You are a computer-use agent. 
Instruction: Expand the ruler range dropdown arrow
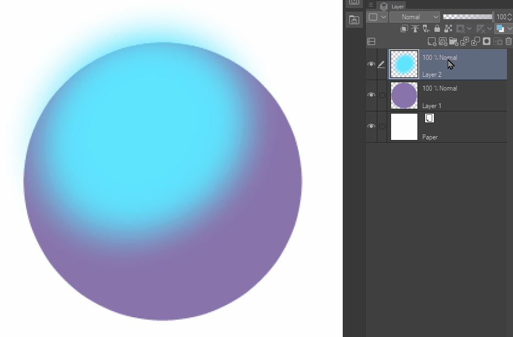click(x=490, y=29)
